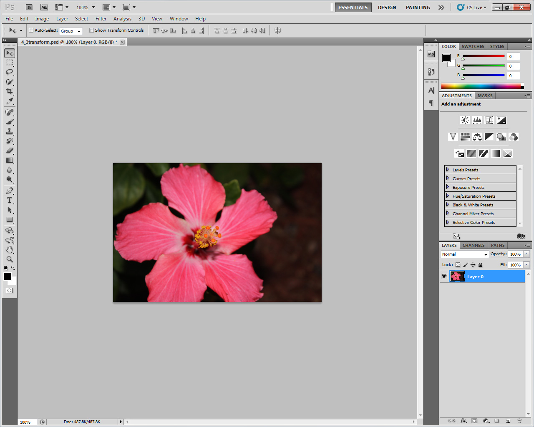Open the Auto-Select Group dropdown
The width and height of the screenshot is (534, 427).
click(x=71, y=31)
